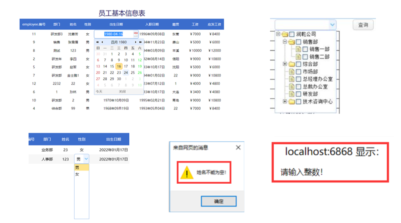401x223 pixels.
Task: Select day 24 in the calendar
Action: coord(126,73)
